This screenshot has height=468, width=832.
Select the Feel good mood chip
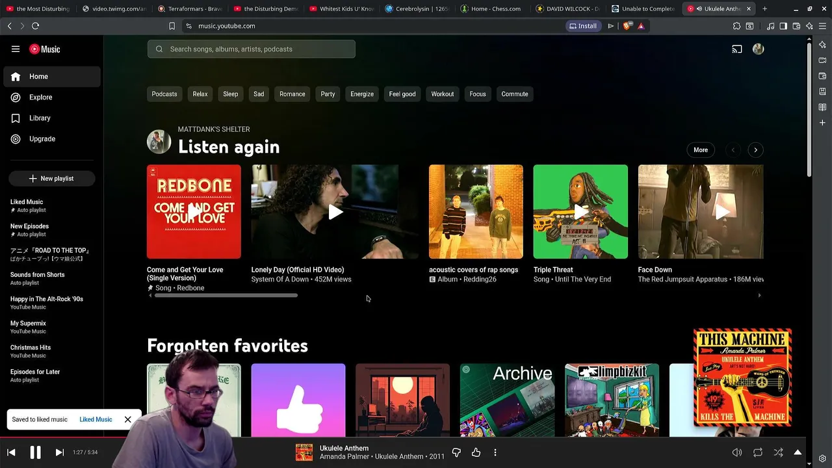coord(402,94)
